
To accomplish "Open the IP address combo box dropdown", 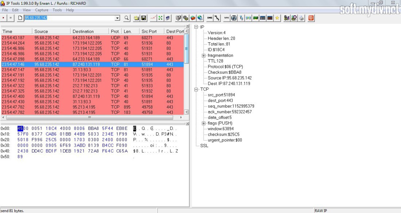I will (x=117, y=18).
